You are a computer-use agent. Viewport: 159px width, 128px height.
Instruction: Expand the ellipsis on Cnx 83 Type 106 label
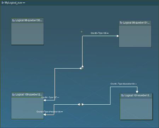tap(108, 33)
